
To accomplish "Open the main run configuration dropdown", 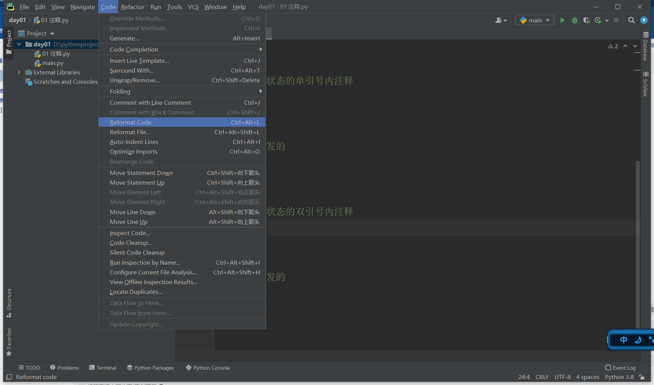I will tap(534, 20).
